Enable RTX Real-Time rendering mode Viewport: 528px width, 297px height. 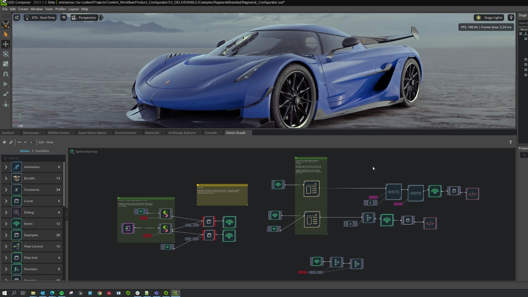tap(41, 17)
